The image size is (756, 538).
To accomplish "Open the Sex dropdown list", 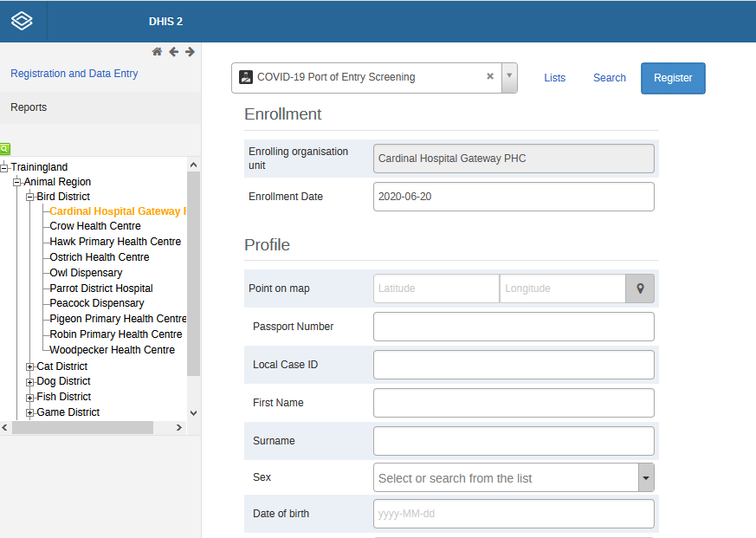I will tap(645, 477).
